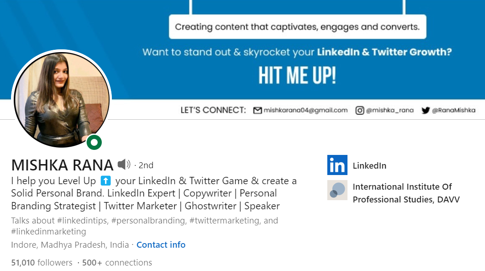Click the @RanaMishka Twitter handle

(454, 111)
